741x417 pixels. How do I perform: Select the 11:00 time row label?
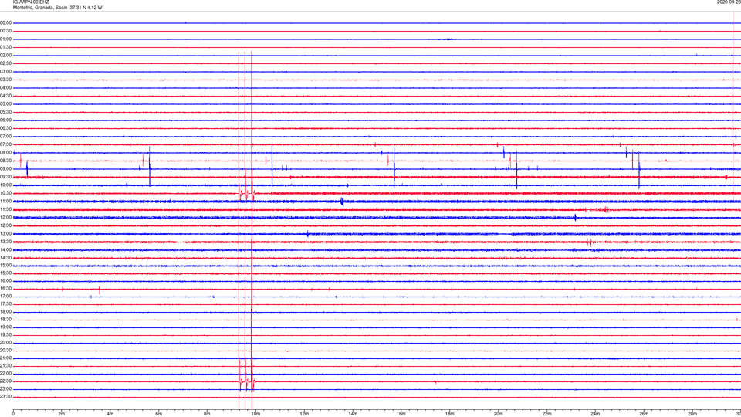coord(5,201)
